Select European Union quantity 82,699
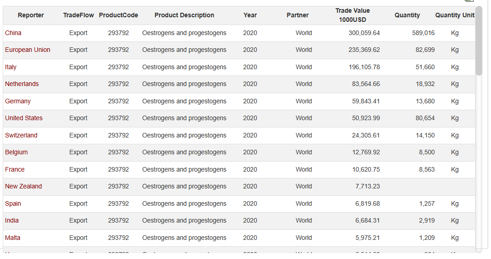This screenshot has width=491, height=259. (425, 50)
